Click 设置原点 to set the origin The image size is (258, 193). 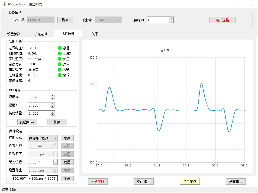point(190,181)
